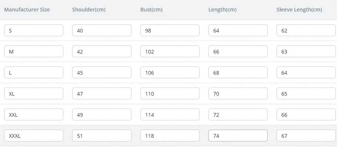Click the Sleeve Length(cm) column header

click(299, 10)
